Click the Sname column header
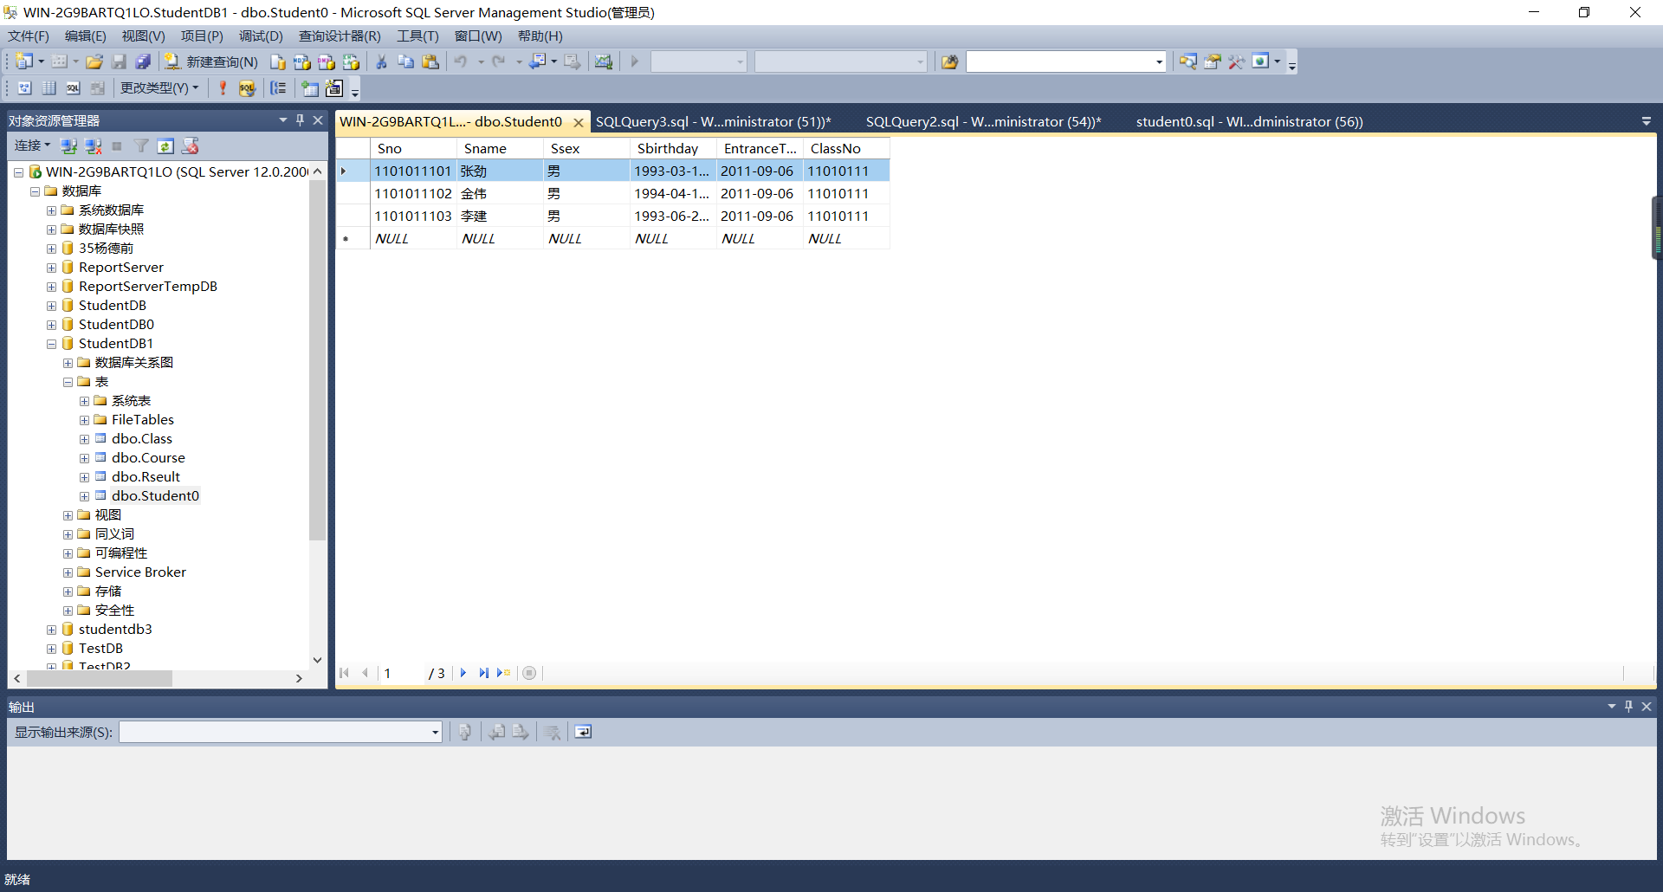This screenshot has height=892, width=1663. [500, 148]
